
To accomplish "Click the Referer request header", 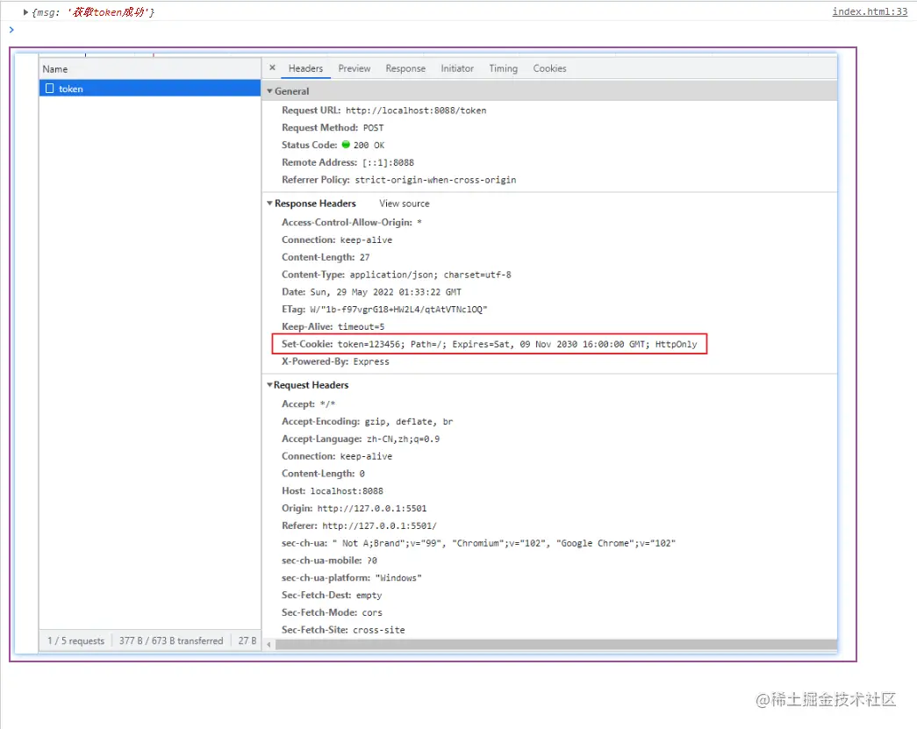I will (359, 525).
